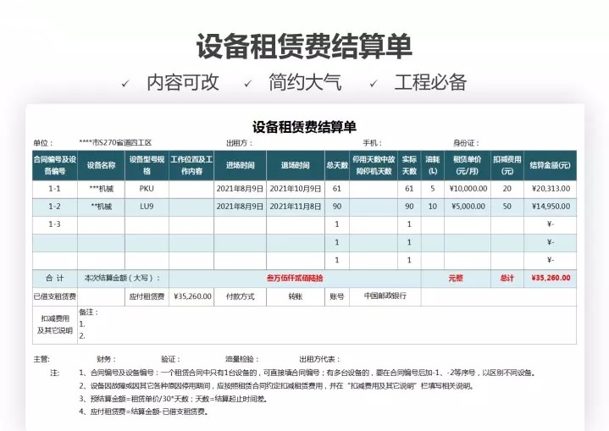Select the red 总计 label

tap(507, 279)
